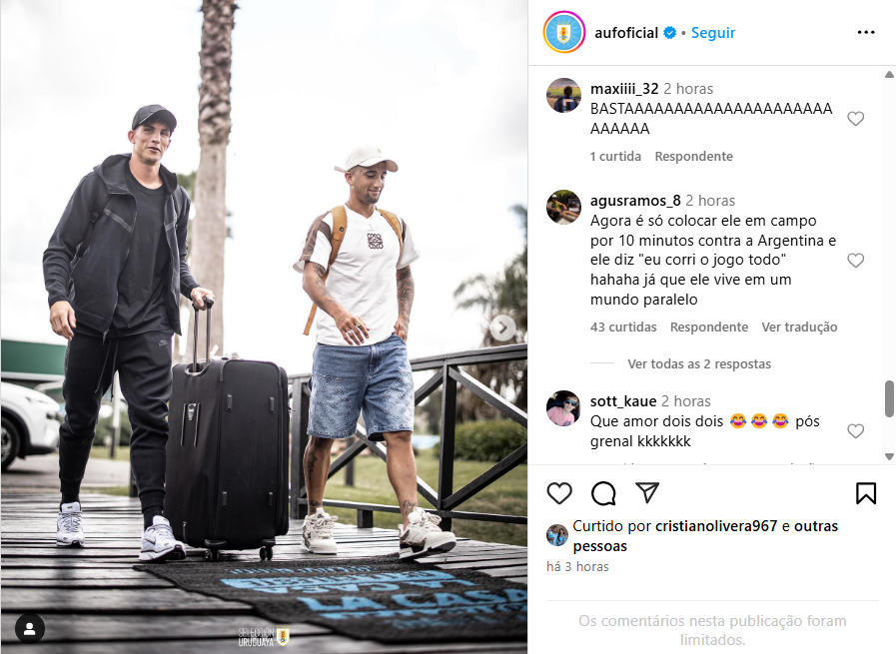896x654 pixels.
Task: Like agusramos_8's comment
Action: pos(855,261)
